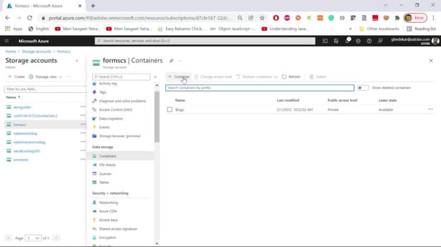The height and width of the screenshot is (247, 441).
Task: Open the page number dropdown
Action: pyautogui.click(x=33, y=238)
